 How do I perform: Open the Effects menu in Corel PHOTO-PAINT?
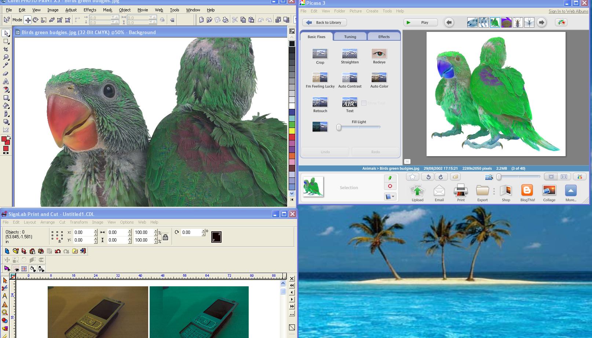click(89, 10)
